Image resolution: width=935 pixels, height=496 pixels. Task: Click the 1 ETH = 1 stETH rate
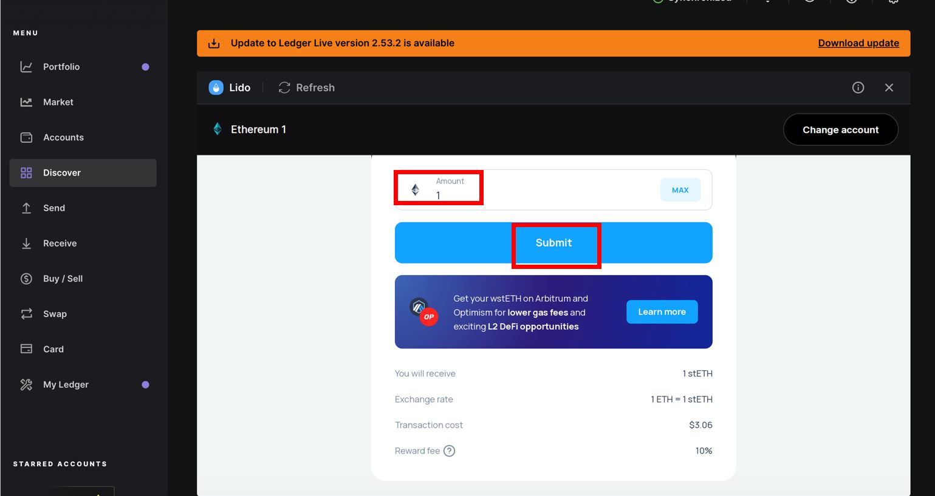click(x=681, y=399)
